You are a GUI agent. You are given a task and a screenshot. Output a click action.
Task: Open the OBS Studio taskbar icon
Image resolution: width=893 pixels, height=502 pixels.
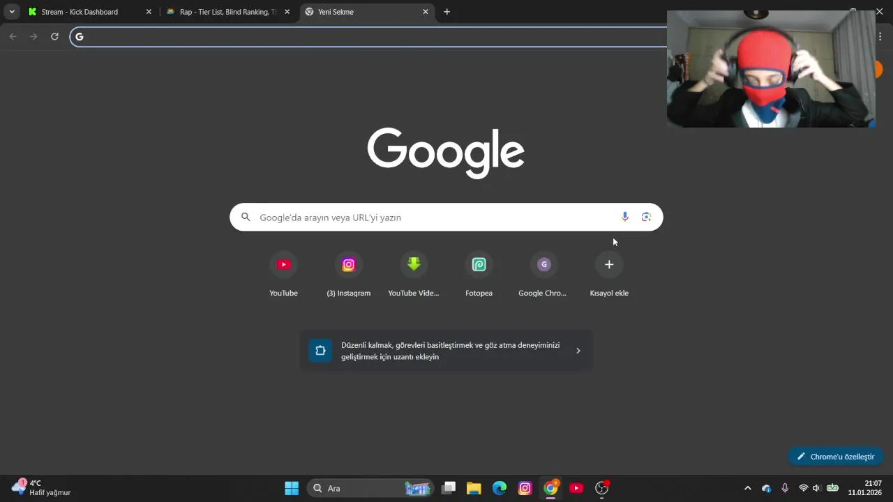click(601, 488)
